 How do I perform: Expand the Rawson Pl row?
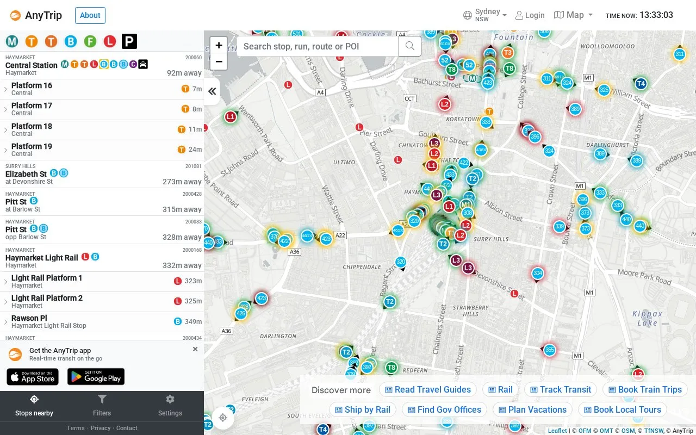pos(102,322)
